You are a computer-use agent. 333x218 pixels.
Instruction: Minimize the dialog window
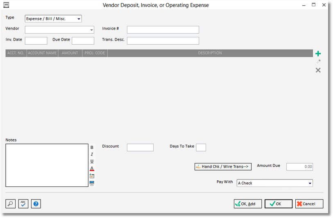point(304,5)
